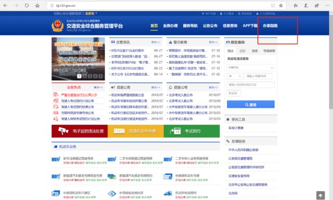Expand more in 信息公布 section

[213, 87]
